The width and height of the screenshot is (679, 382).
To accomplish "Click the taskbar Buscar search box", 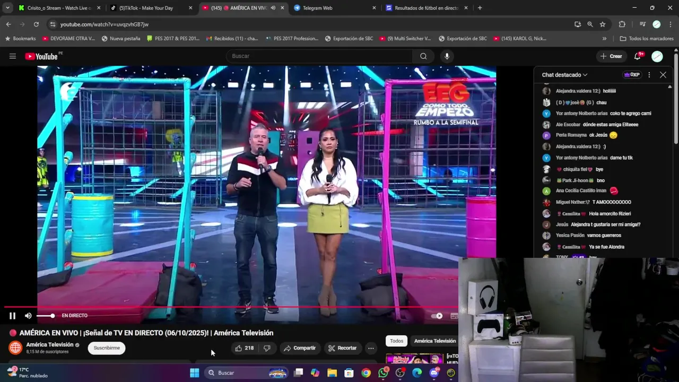I will [x=247, y=373].
